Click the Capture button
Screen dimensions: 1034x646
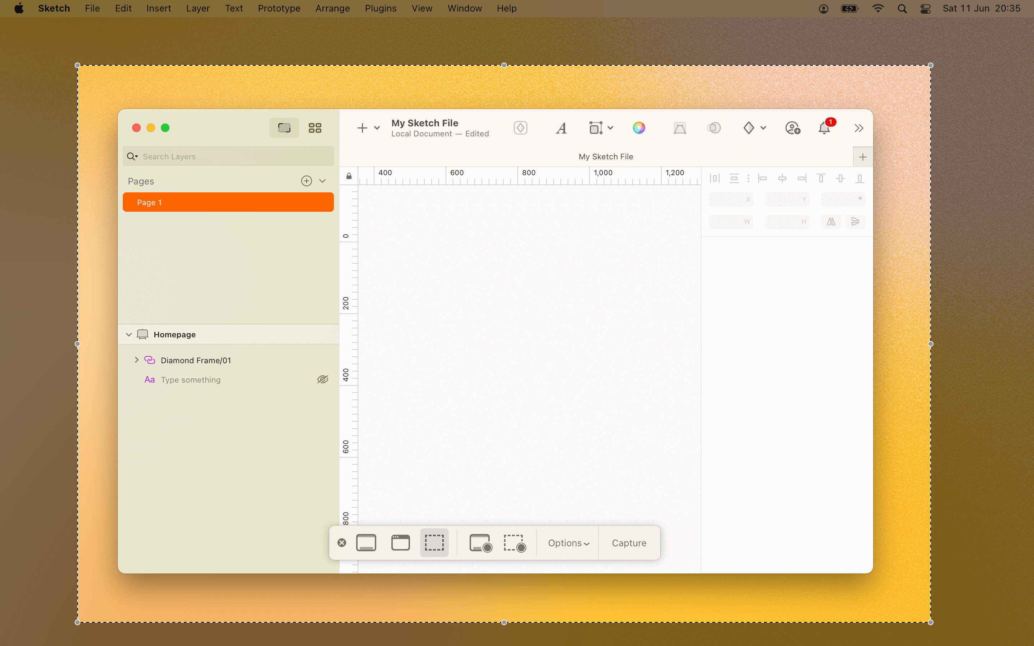click(629, 543)
